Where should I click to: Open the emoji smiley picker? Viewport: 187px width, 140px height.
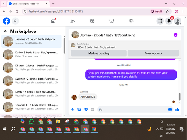170,109
